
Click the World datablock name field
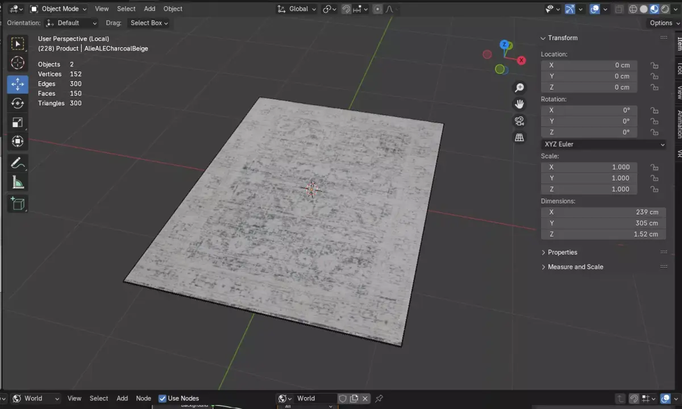click(315, 398)
